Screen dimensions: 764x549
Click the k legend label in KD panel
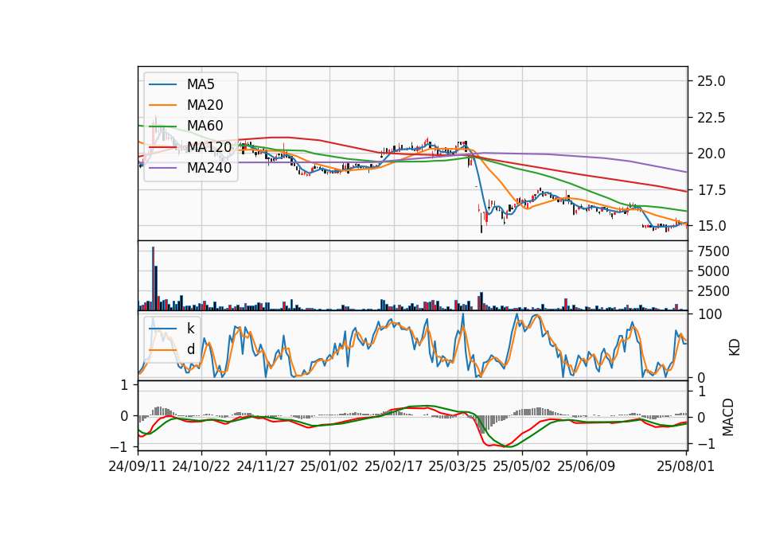click(x=190, y=329)
